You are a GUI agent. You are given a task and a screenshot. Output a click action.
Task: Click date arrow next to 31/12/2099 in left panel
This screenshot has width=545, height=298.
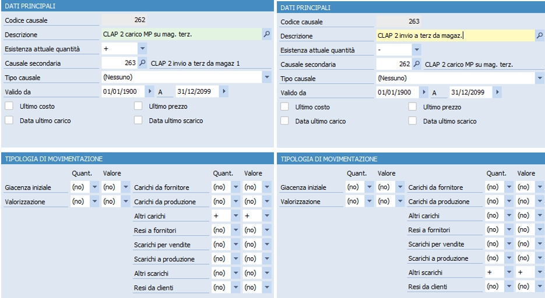click(224, 91)
